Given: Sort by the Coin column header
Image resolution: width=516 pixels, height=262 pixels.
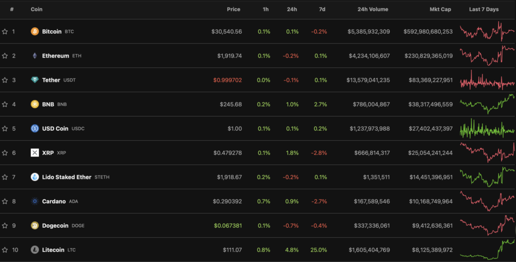Looking at the screenshot, I should [x=36, y=9].
